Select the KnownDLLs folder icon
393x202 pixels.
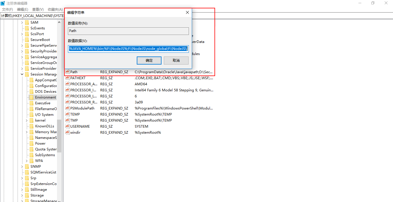32,126
